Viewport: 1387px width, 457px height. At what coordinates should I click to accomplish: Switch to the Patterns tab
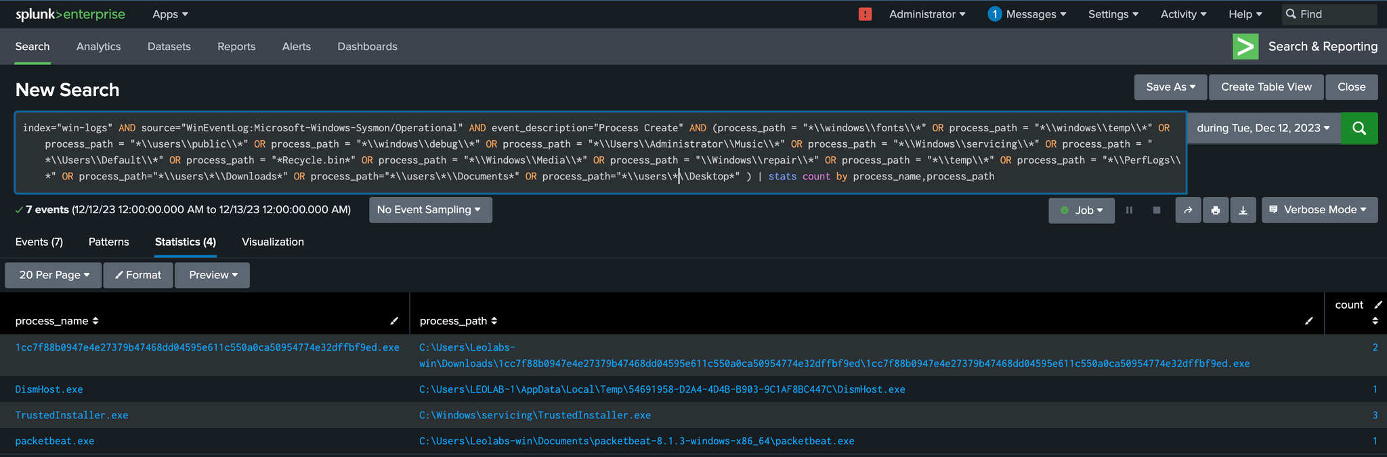coord(109,242)
